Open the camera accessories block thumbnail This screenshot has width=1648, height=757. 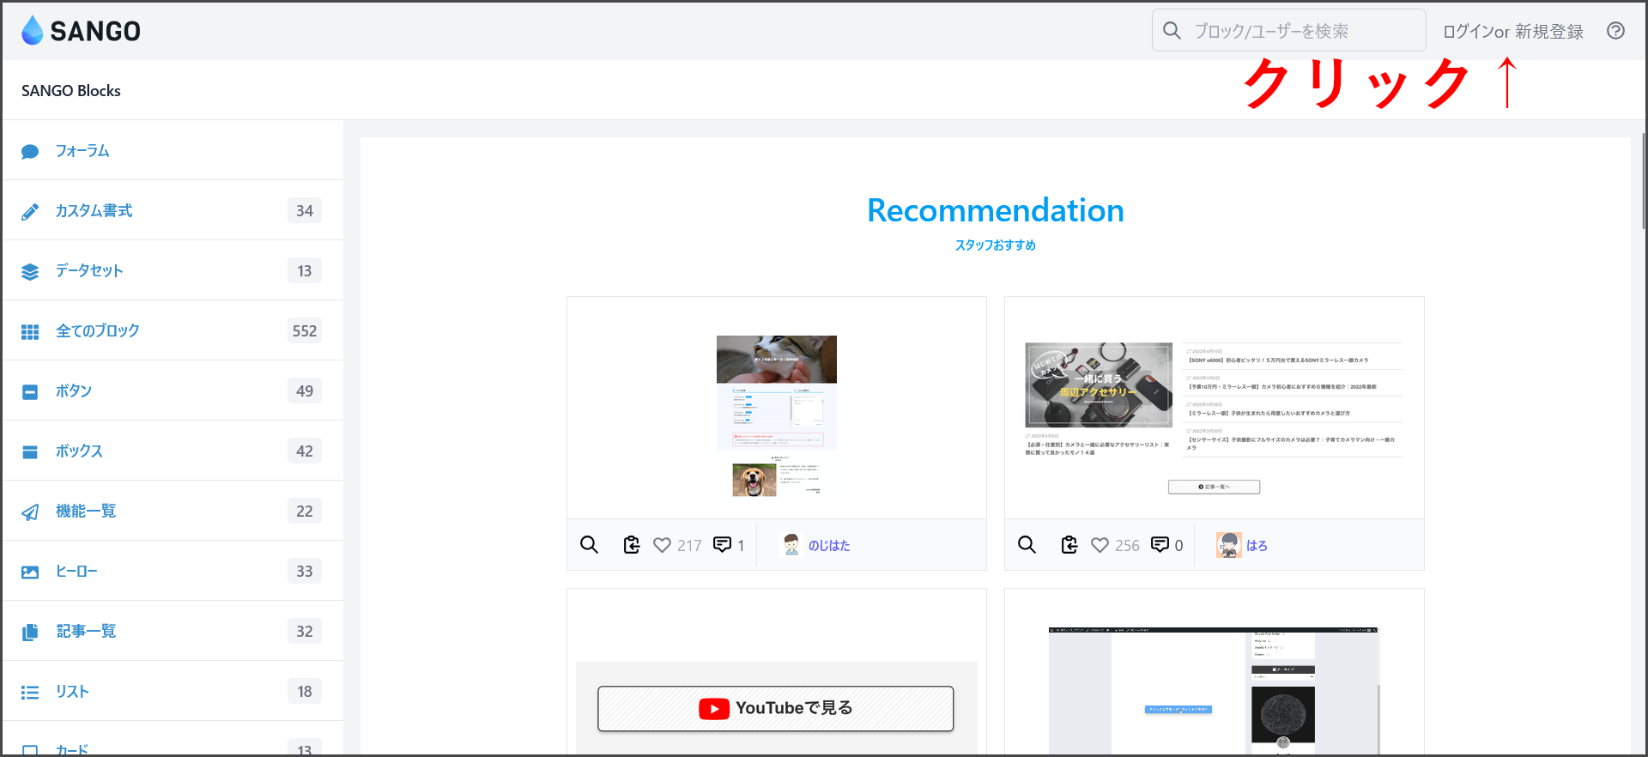click(1214, 408)
